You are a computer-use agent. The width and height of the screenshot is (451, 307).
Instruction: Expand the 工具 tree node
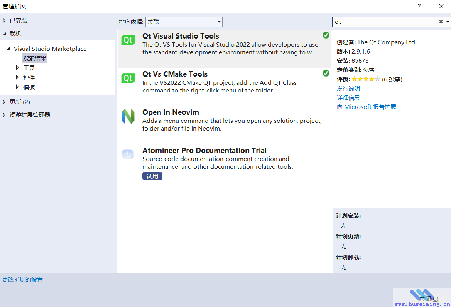coord(17,67)
